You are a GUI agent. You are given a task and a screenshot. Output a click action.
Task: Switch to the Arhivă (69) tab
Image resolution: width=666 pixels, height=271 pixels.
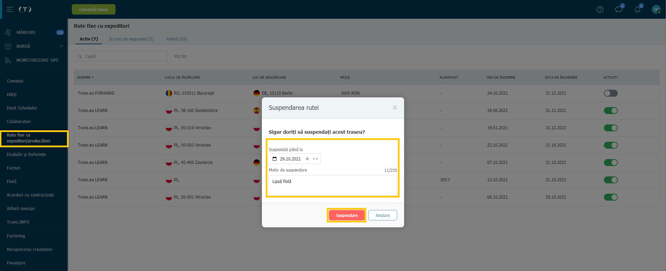point(177,39)
